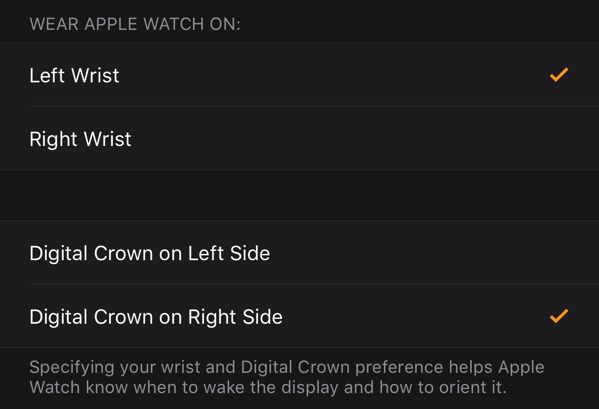Image resolution: width=599 pixels, height=409 pixels.
Task: Tap the blank spacer between the two option groups
Action: pyautogui.click(x=299, y=195)
